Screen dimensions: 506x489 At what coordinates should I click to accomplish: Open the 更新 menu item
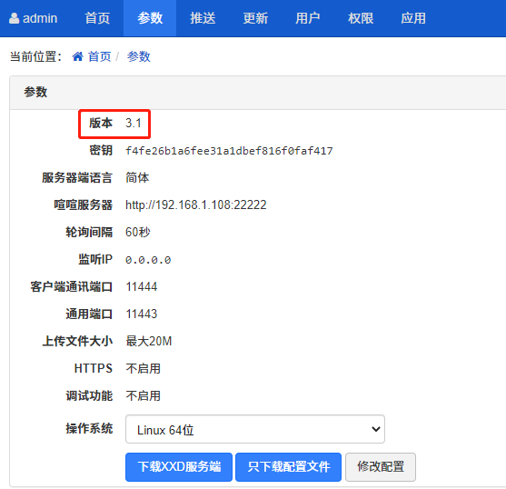[255, 18]
